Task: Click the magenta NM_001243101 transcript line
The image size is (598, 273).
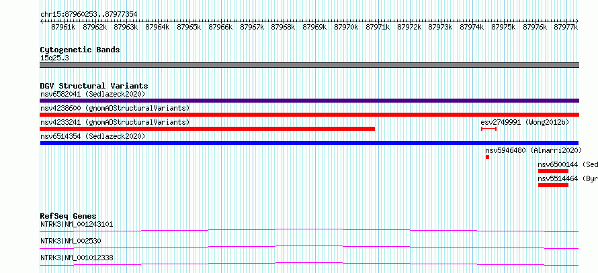Action: [309, 230]
